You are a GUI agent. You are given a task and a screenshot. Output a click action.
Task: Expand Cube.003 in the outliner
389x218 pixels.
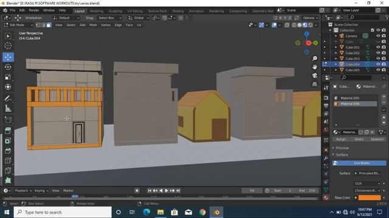336,59
